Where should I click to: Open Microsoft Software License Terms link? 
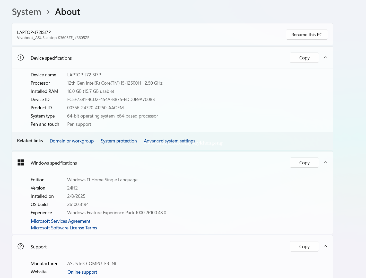pos(64,228)
